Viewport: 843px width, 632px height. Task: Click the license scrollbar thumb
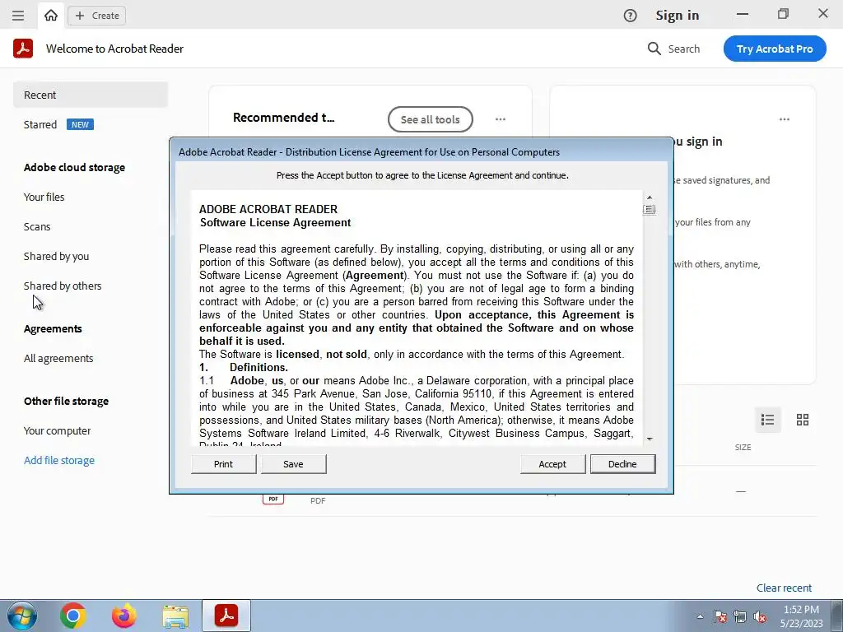pos(650,210)
